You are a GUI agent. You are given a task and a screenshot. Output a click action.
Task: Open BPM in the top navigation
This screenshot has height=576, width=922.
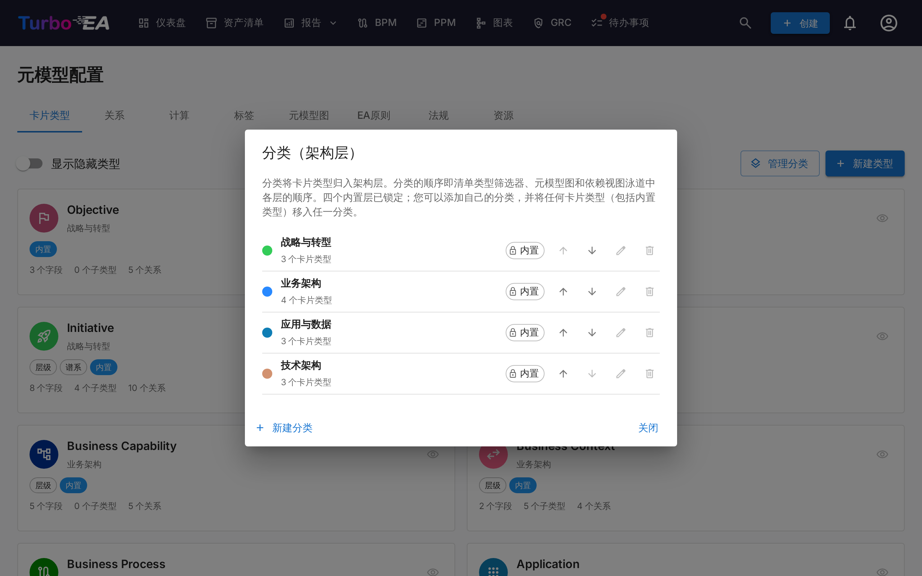(377, 23)
